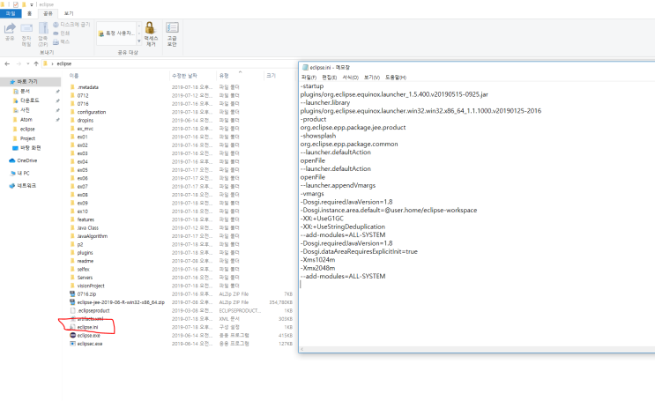This screenshot has height=401, width=655.
Task: Select the Java Class folder
Action: click(x=88, y=228)
